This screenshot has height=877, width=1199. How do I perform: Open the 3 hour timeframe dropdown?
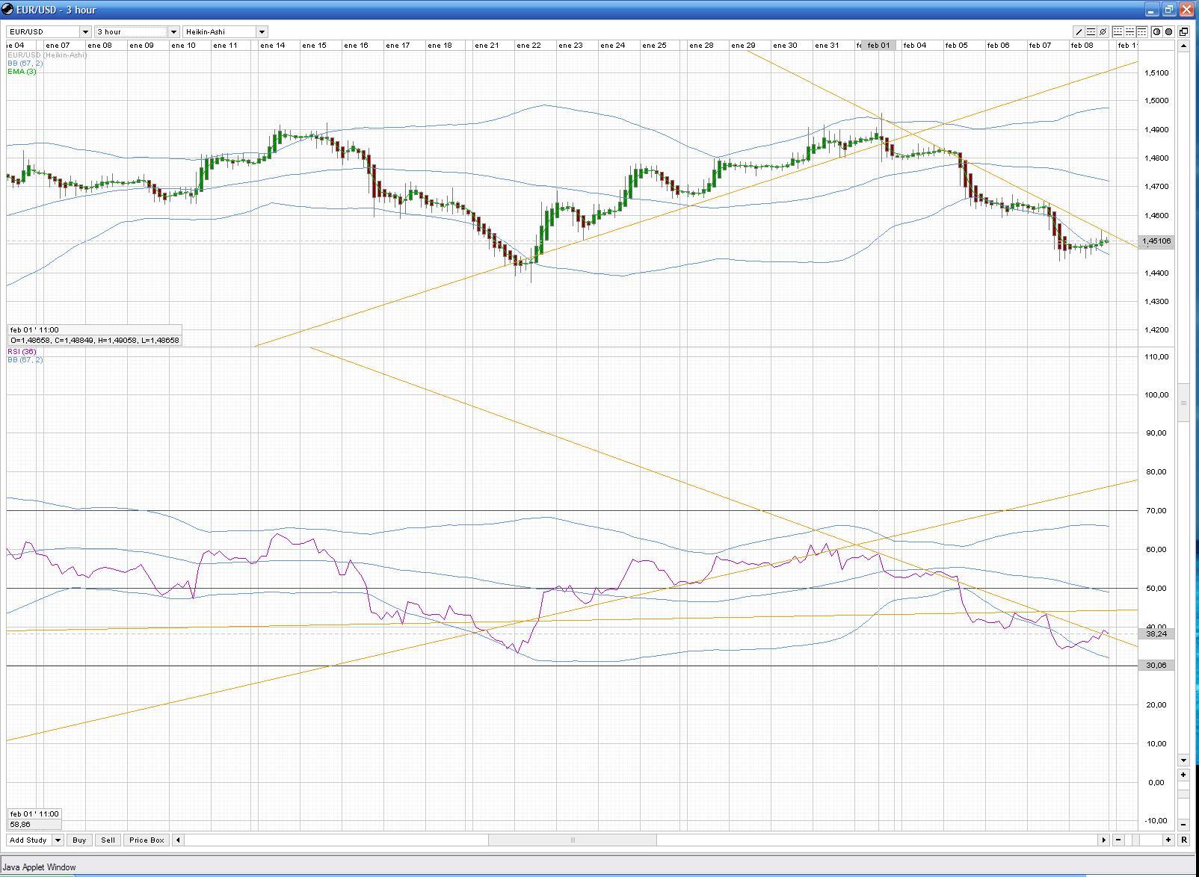pos(173,32)
